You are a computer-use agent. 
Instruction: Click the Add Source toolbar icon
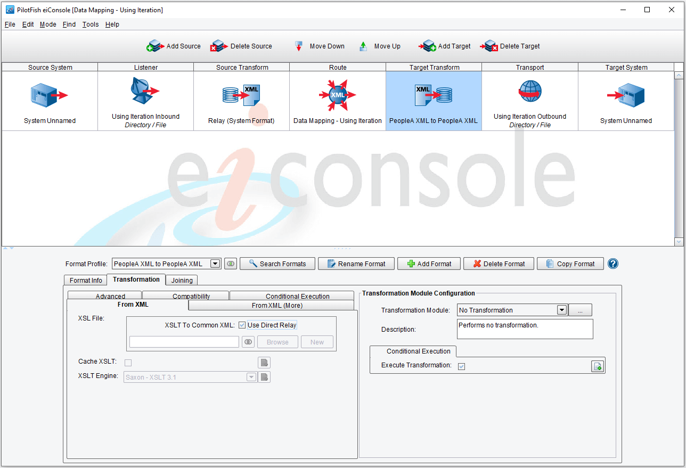pyautogui.click(x=155, y=46)
